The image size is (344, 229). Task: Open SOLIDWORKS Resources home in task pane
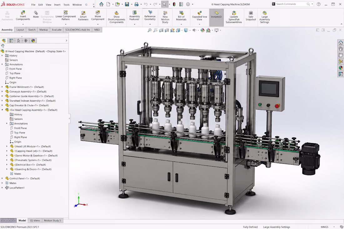(x=341, y=42)
